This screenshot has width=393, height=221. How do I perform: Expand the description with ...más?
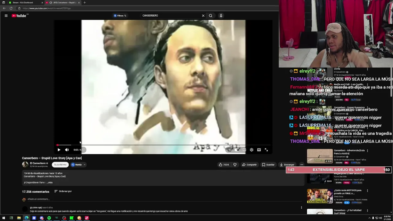[x=49, y=183]
